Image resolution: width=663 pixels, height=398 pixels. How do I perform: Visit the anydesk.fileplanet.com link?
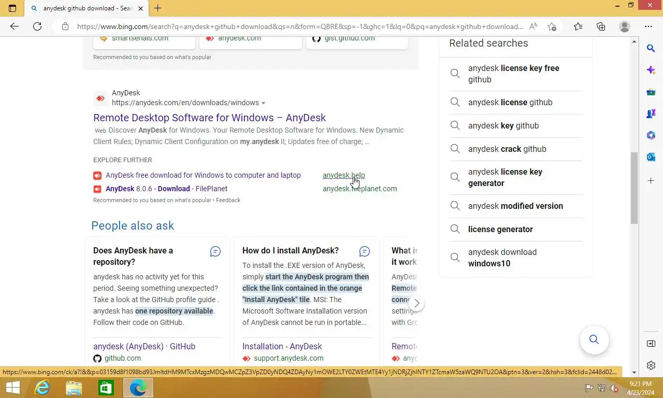tap(359, 189)
